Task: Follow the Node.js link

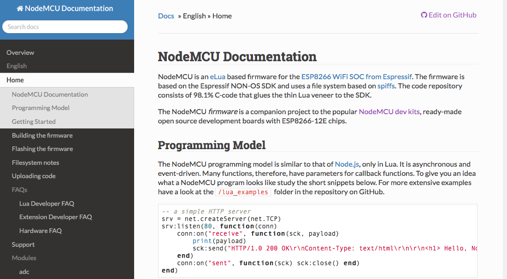Action: click(347, 164)
